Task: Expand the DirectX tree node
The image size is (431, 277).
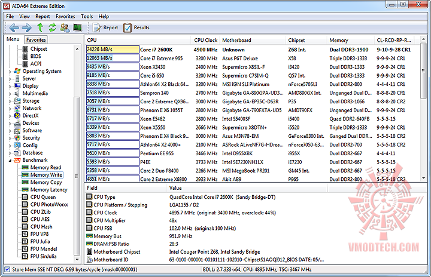Action: [x=10, y=116]
